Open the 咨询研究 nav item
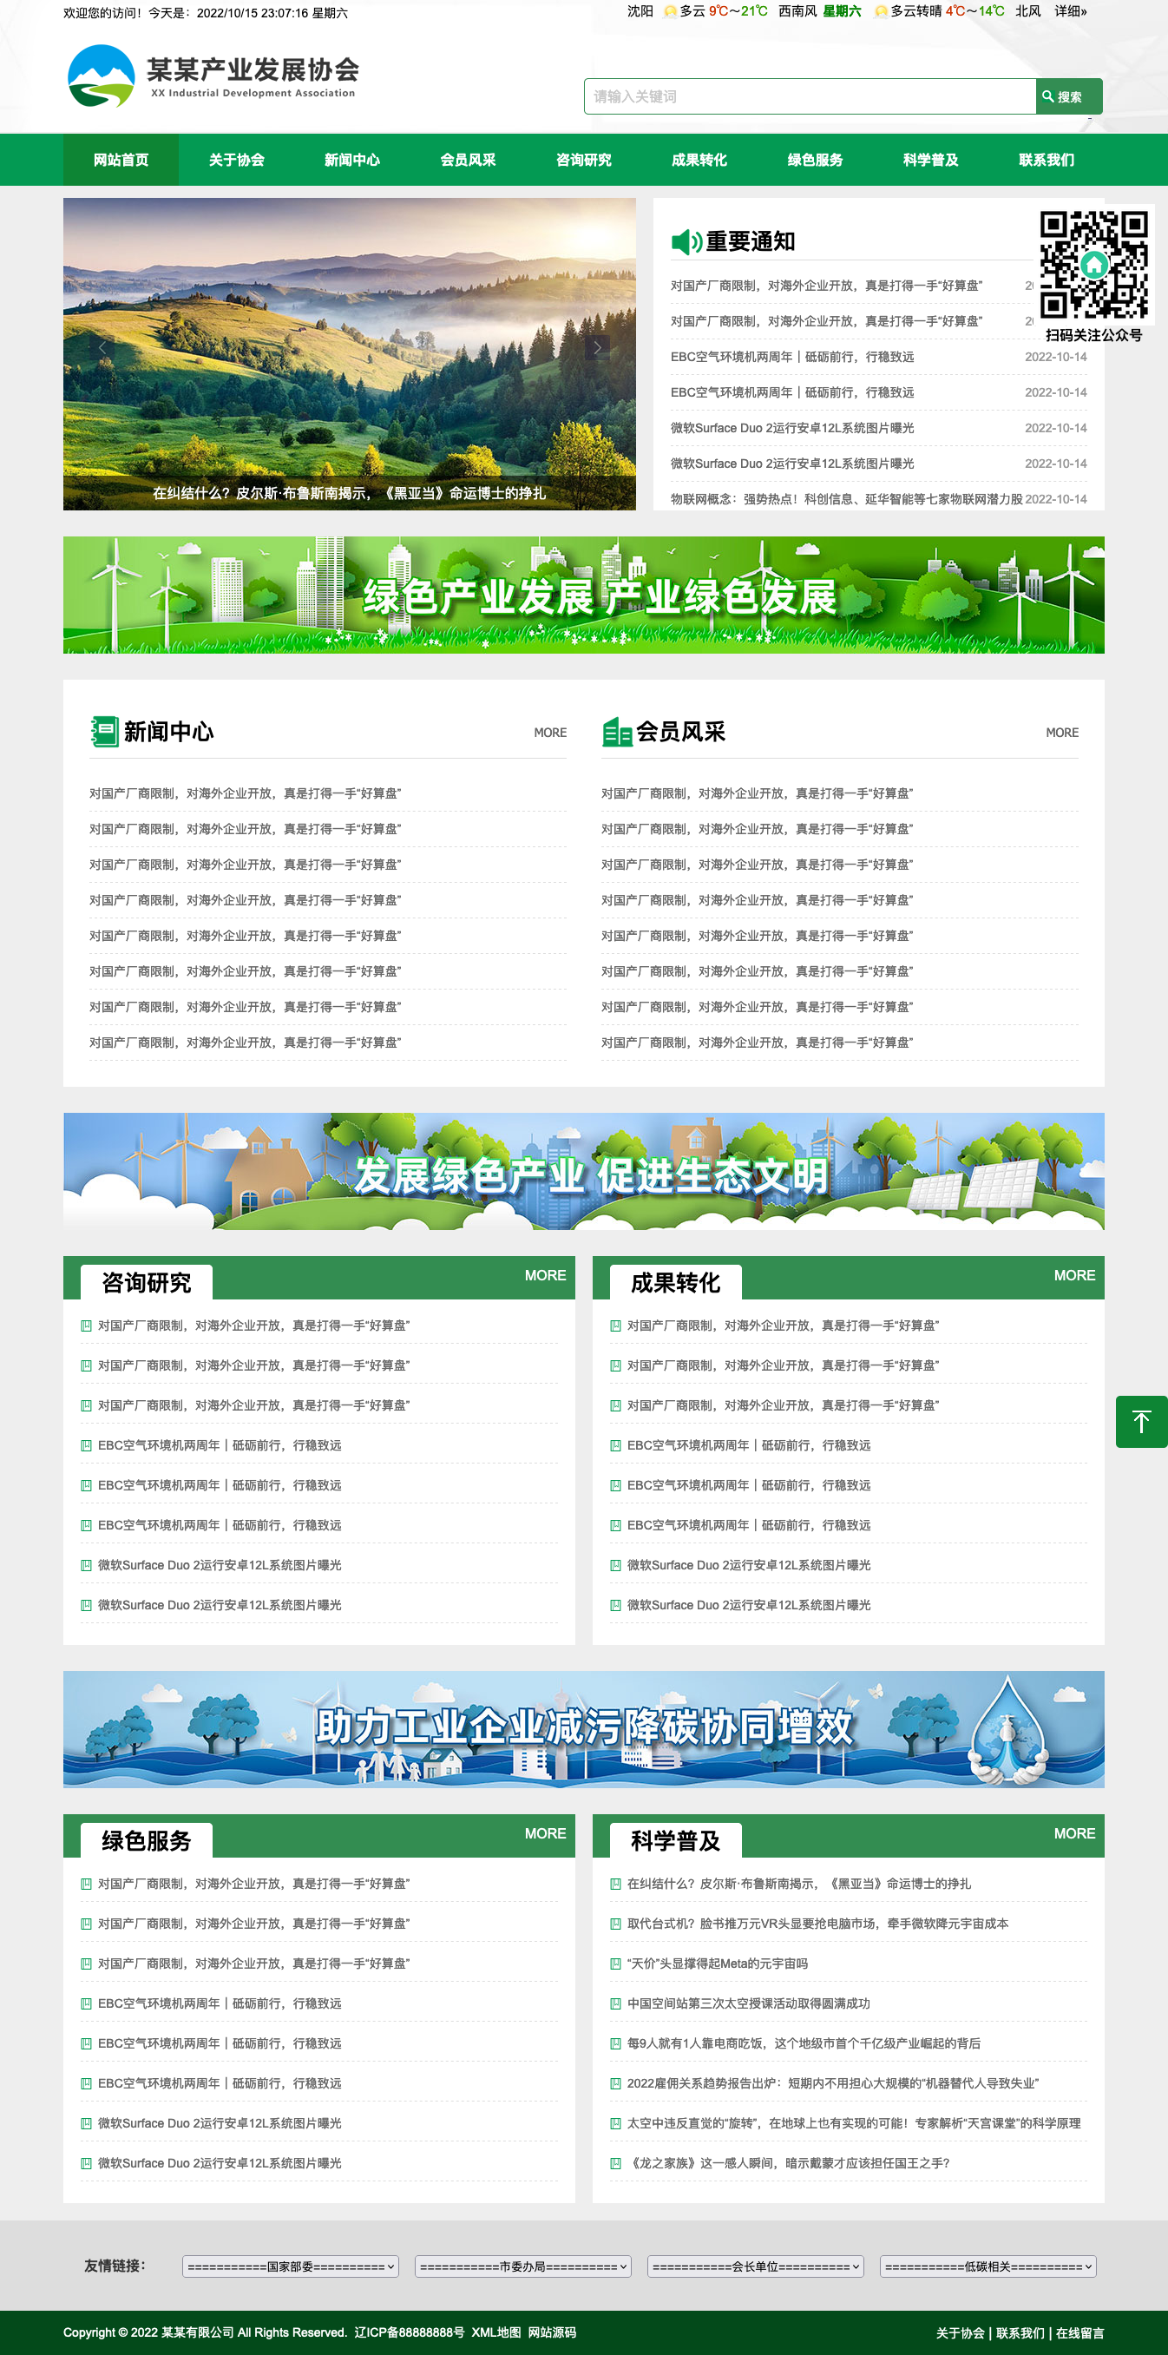The height and width of the screenshot is (2355, 1168). coord(583,160)
